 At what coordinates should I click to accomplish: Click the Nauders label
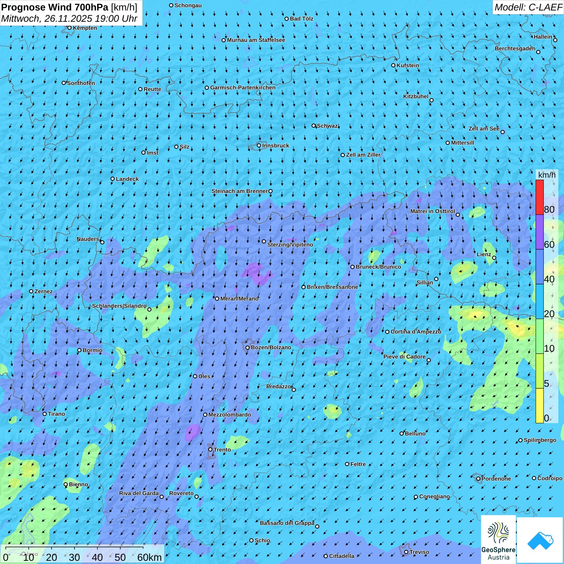tap(88, 239)
